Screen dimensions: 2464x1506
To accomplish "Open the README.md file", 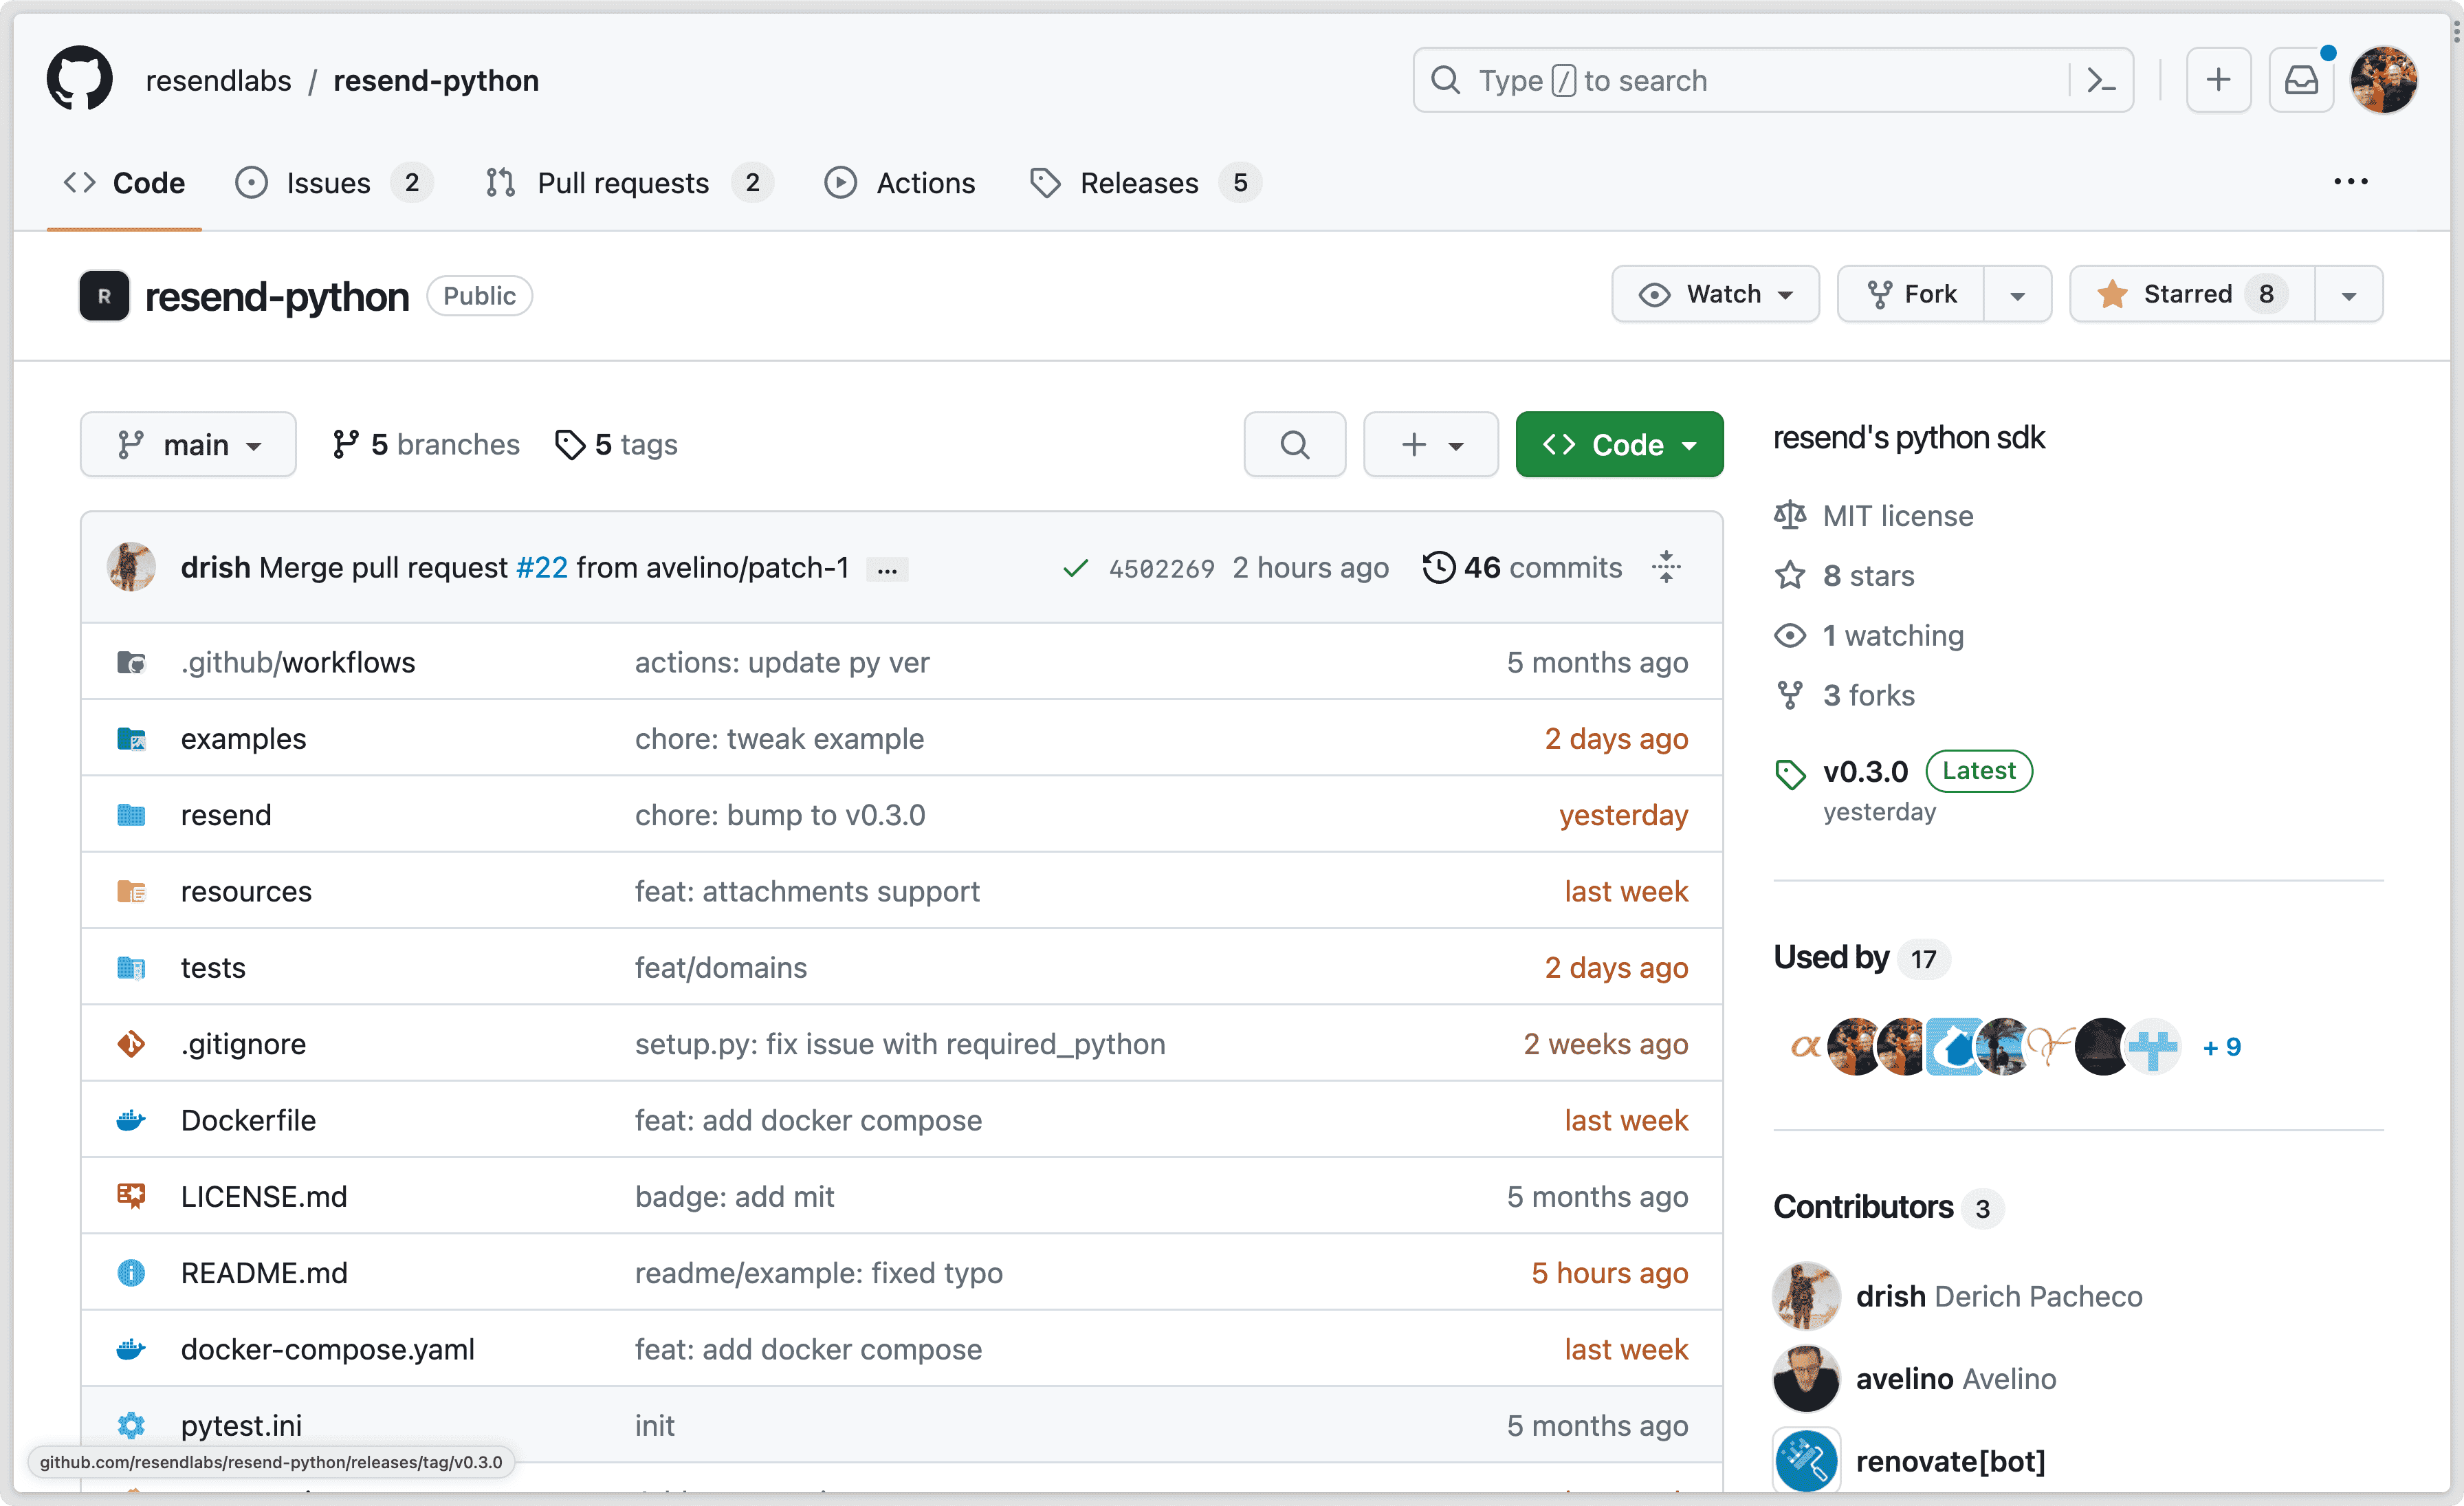I will tap(264, 1272).
